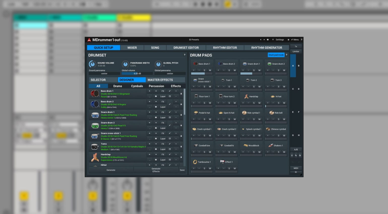Click the Ride cymbal 1 pad icon
Viewport: 388px width, 214px height.
pos(244,113)
